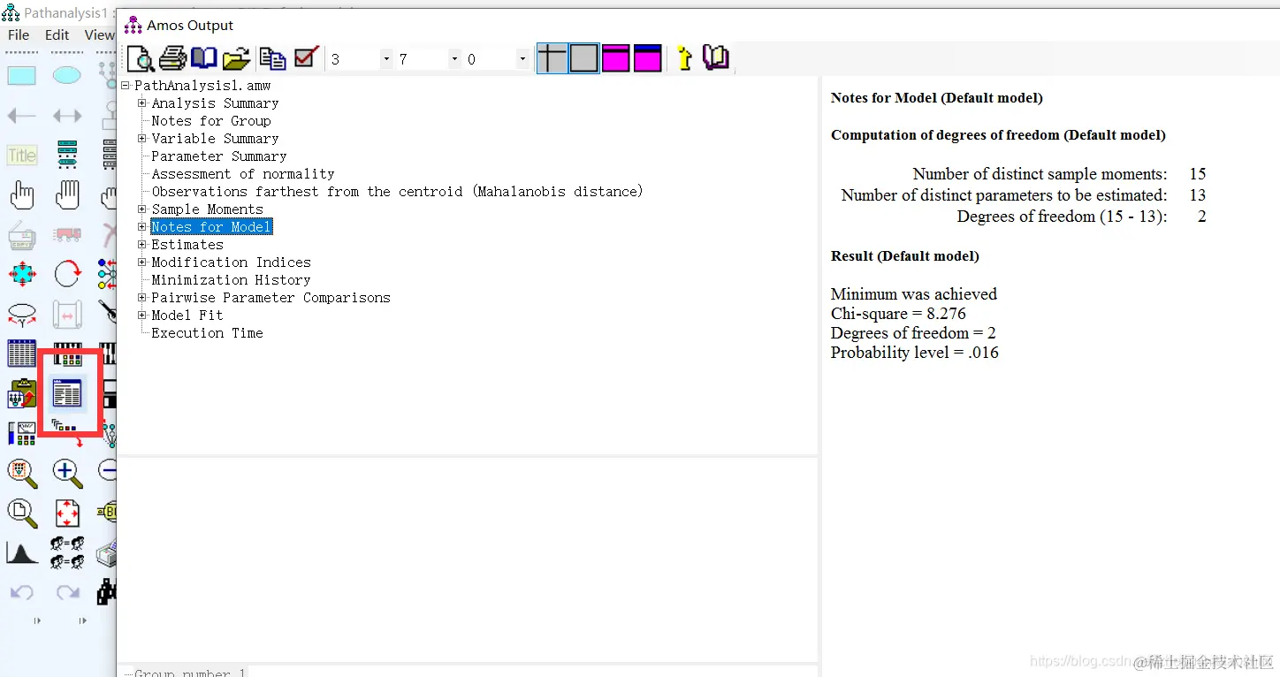
Task: Select the Reposition path diagram scroll tool
Action: point(67,314)
